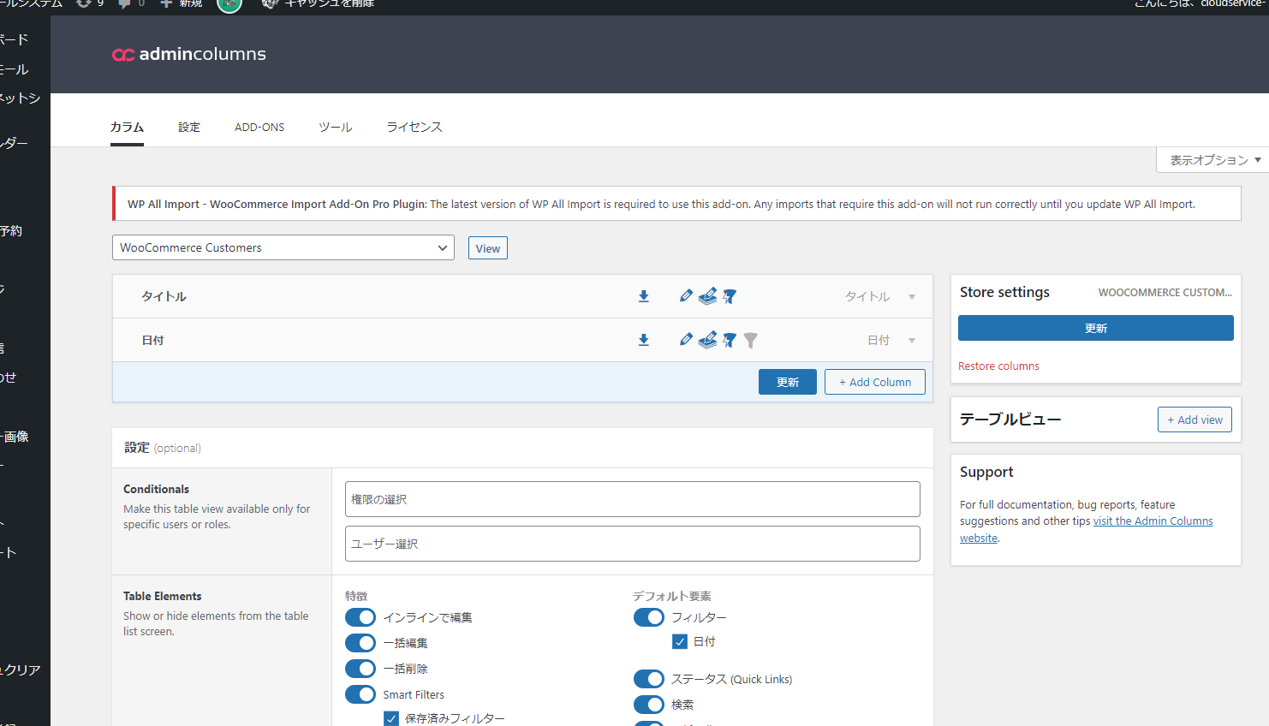
Task: Click the 設定 (optional) section heading
Action: coord(163,448)
